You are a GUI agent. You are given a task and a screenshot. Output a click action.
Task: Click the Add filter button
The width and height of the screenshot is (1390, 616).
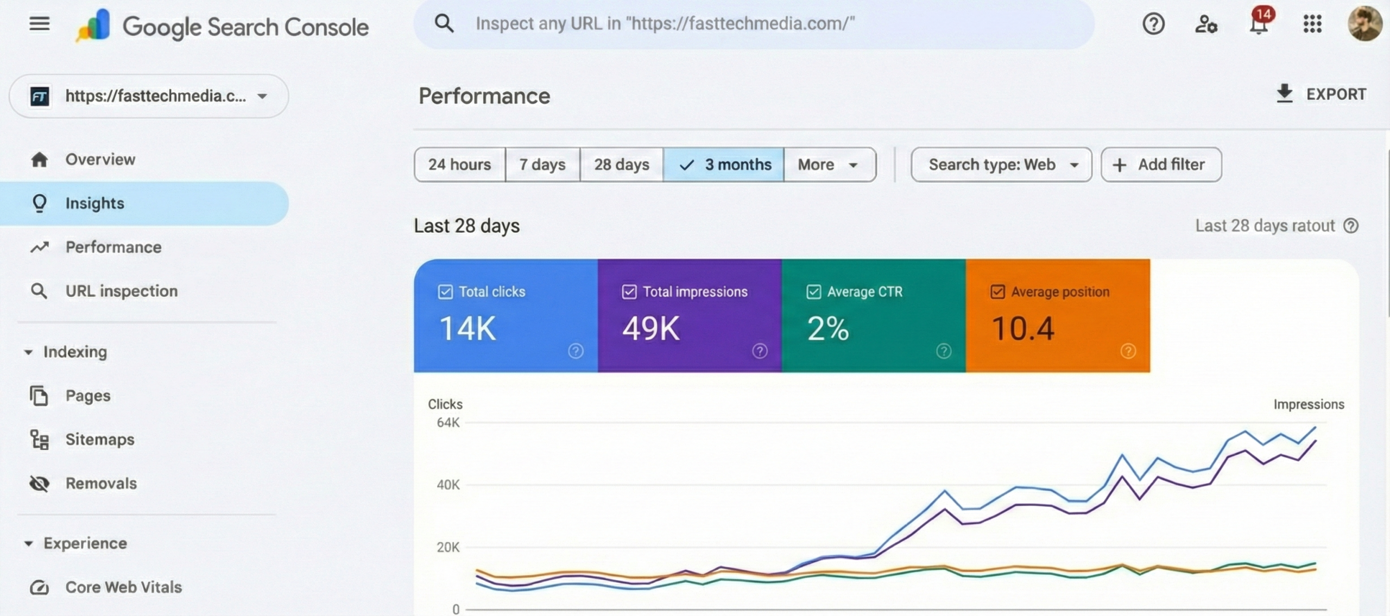1161,164
